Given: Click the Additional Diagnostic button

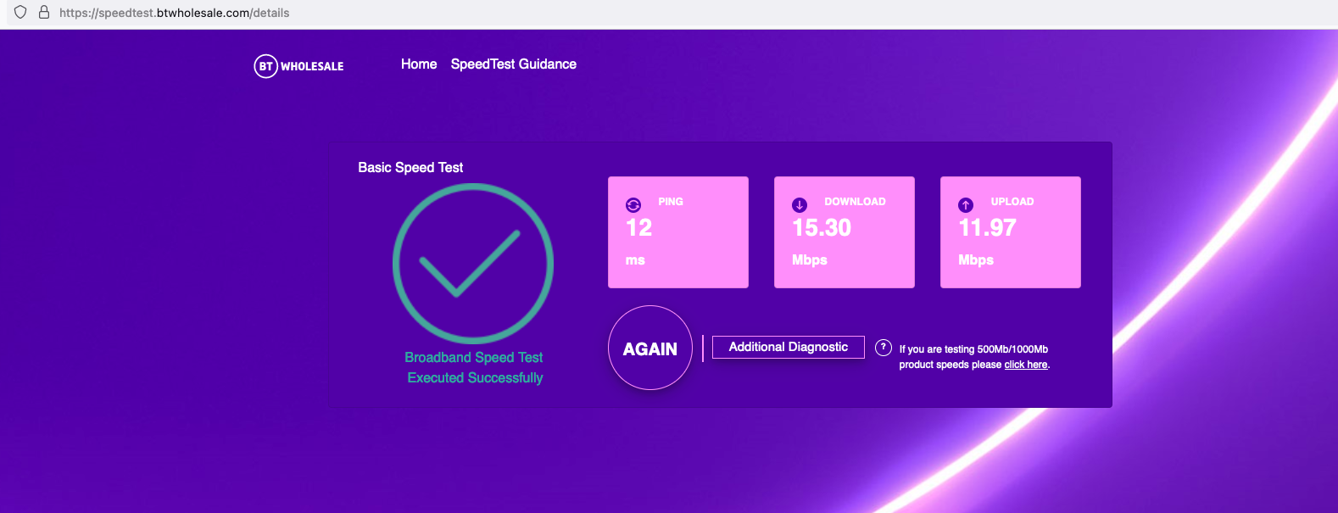Looking at the screenshot, I should tap(789, 347).
